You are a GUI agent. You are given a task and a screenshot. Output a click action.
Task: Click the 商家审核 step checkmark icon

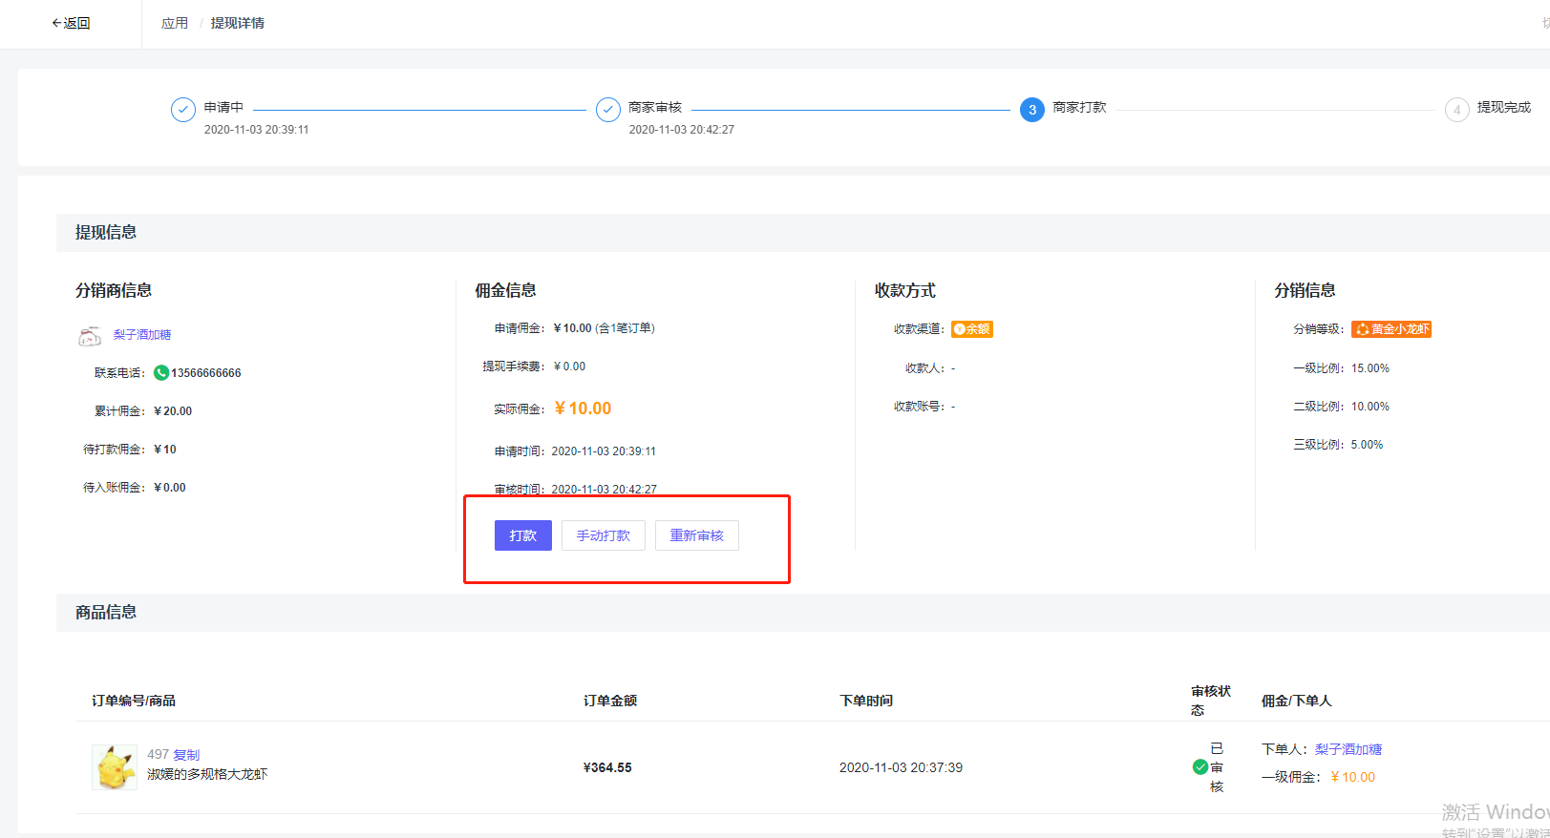pos(607,110)
